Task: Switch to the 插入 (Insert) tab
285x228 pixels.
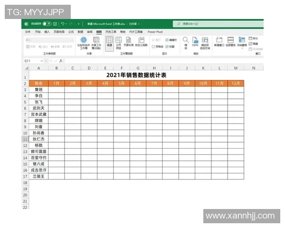Action: [x=47, y=32]
